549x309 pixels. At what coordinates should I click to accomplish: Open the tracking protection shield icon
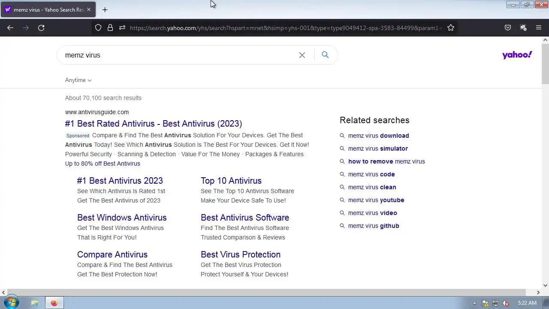(x=98, y=27)
